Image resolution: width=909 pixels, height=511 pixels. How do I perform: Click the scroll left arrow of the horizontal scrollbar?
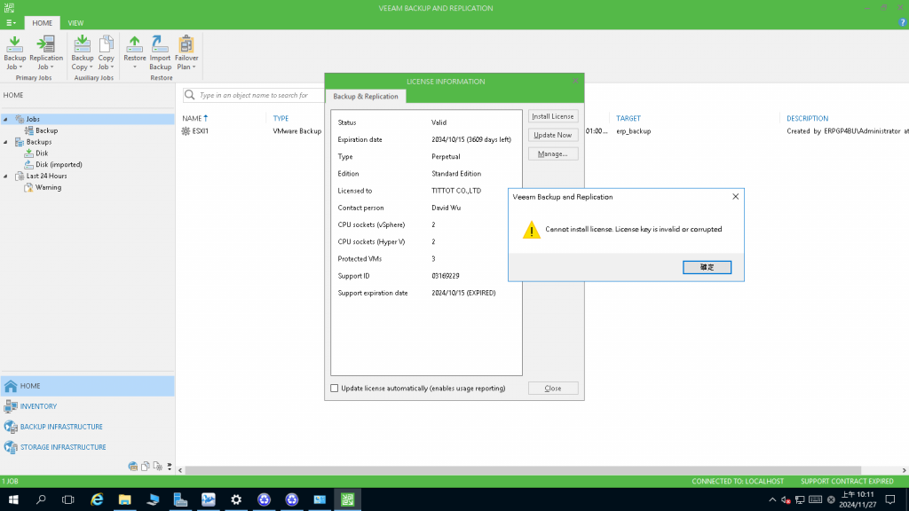click(x=180, y=470)
